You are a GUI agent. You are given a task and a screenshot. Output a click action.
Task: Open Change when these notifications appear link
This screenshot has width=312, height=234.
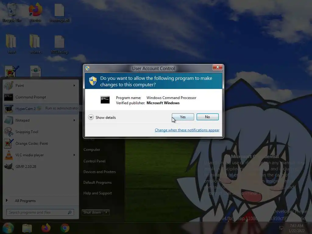(x=187, y=130)
